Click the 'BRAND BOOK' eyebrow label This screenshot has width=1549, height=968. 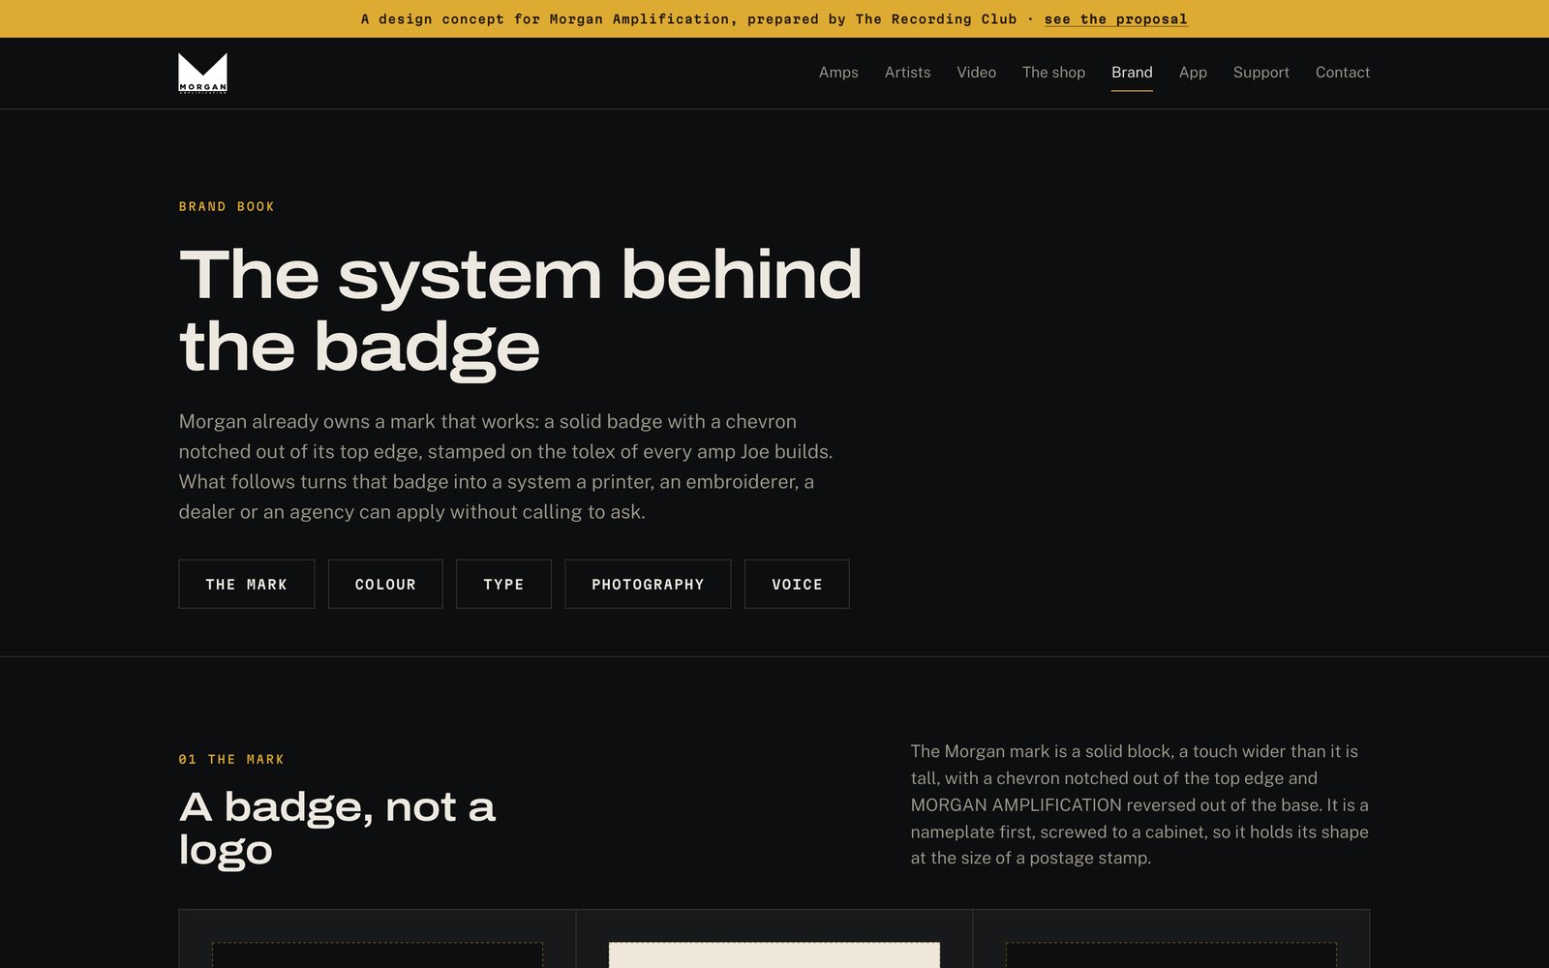click(227, 206)
